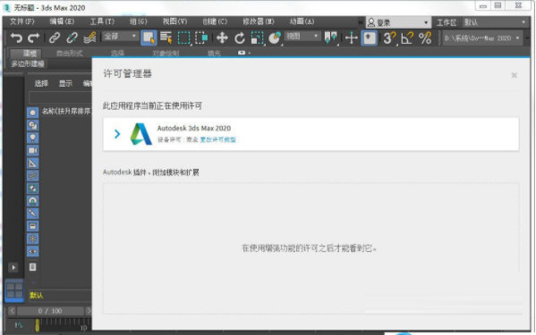Open selection filter 全部 dropdown
536x335 pixels.
click(x=120, y=36)
